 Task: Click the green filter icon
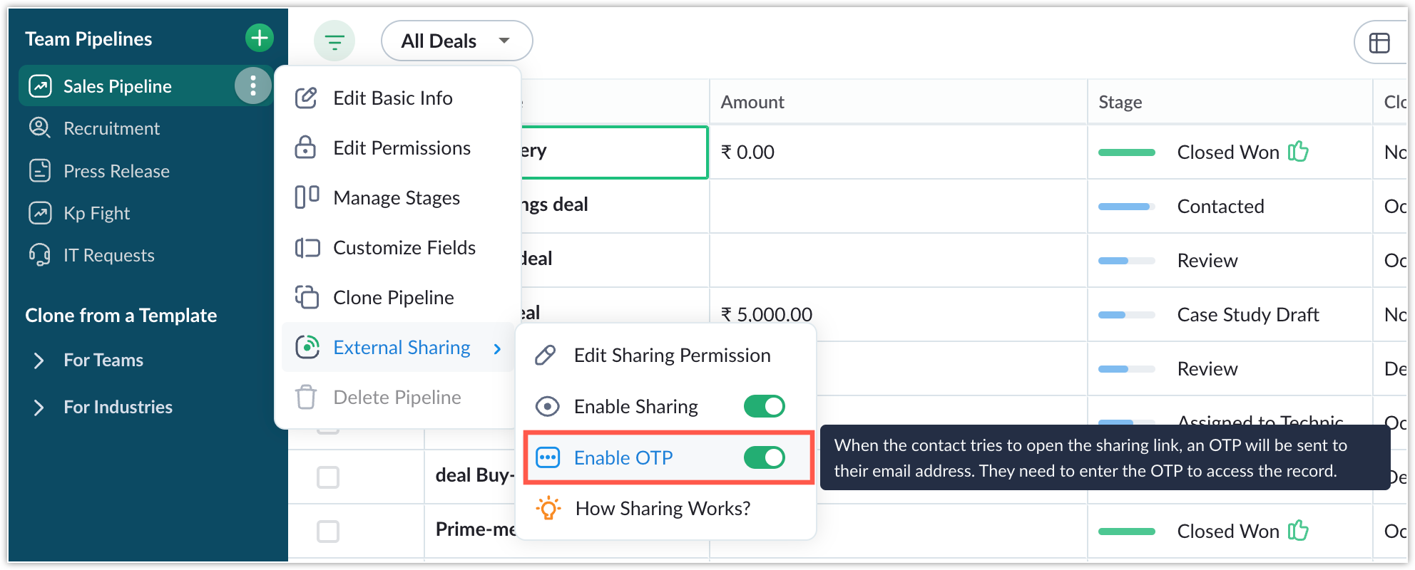334,41
